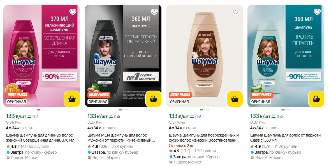Add Шаума Classic anti-dandruff shampoo to cart
This screenshot has height=166, width=329.
coord(316,99)
